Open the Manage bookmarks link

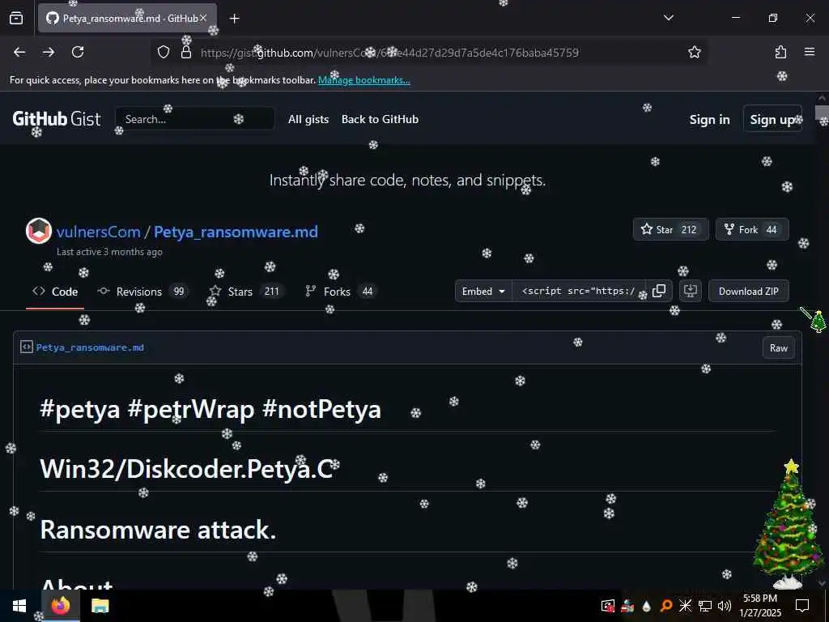point(363,80)
